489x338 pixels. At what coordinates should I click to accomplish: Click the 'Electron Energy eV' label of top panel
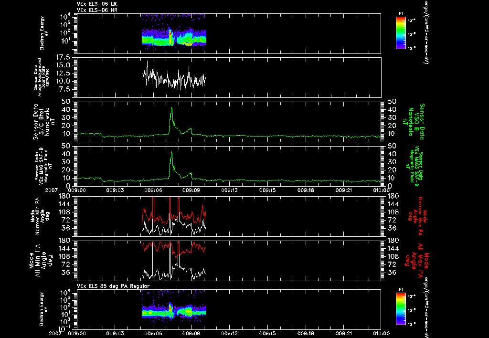pos(43,33)
